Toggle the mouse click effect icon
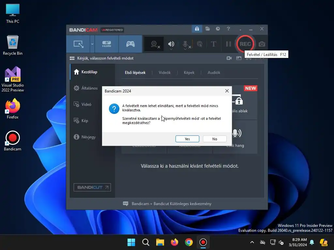Screen dimensions: 334x250 point(200,44)
